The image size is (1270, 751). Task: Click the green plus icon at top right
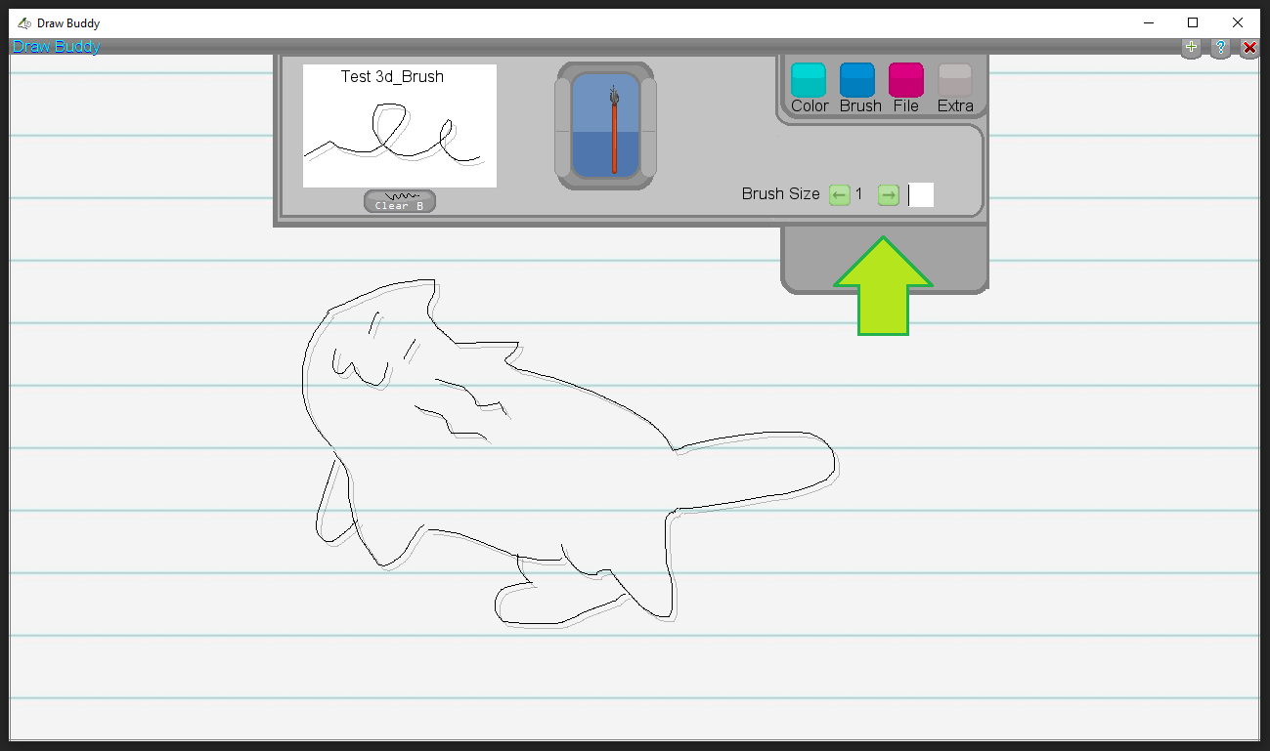point(1191,47)
